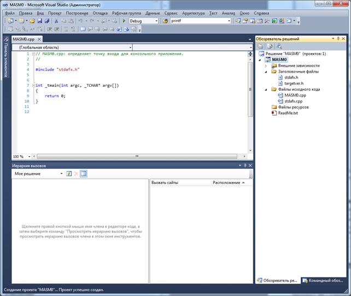351x296 pixels.
Task: Click the Find in Files icon beside printf
Action: pos(165,21)
